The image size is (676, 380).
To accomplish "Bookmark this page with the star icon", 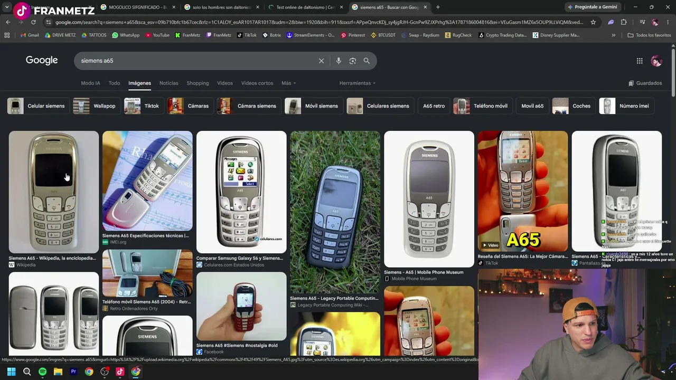I will pos(593,22).
